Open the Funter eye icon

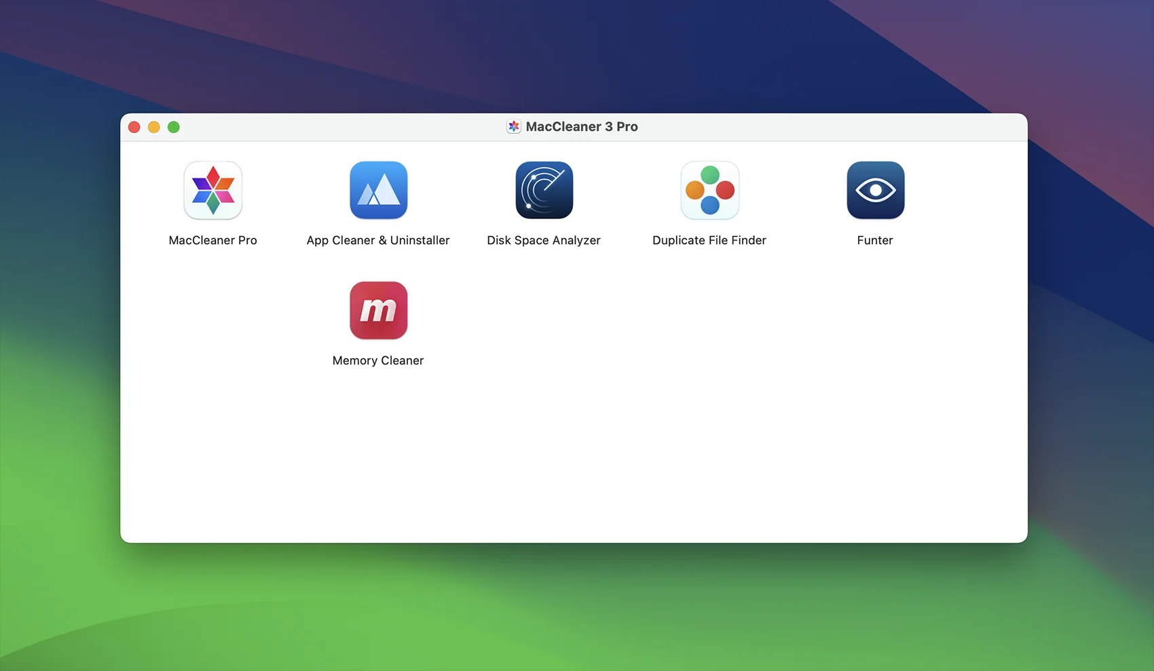coord(876,190)
